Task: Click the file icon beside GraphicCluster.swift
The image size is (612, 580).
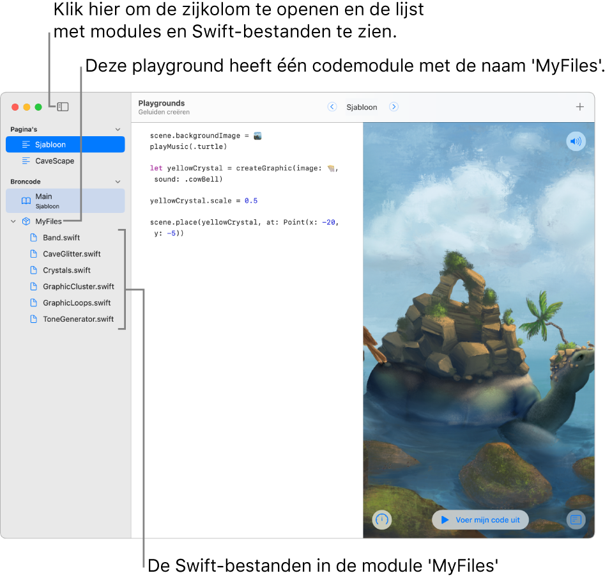Action: tap(34, 286)
